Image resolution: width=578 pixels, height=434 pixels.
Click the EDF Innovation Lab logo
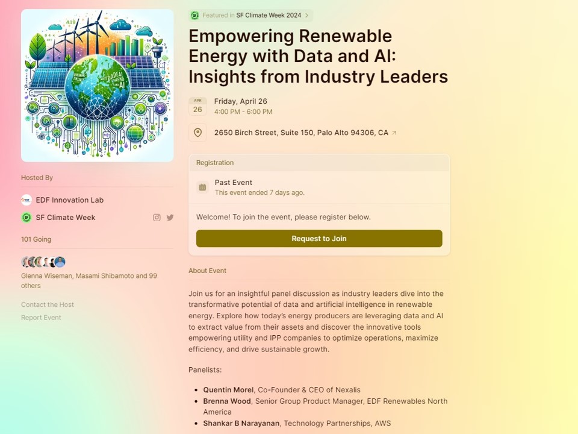click(x=26, y=200)
